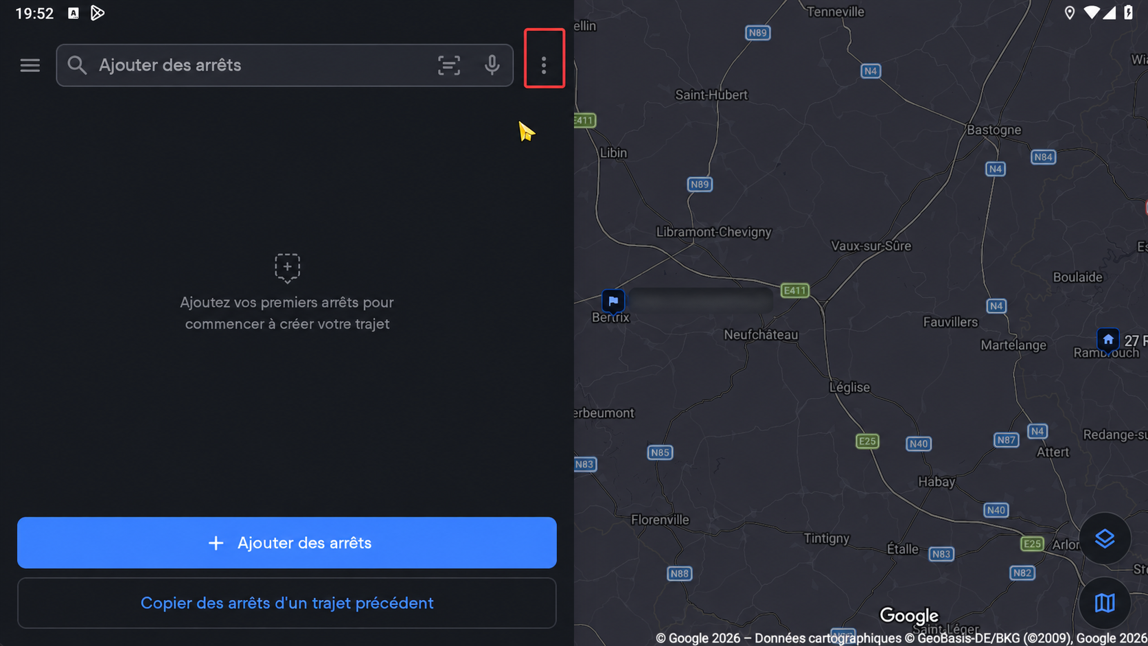Activate voice search microphone
Viewport: 1148px width, 646px height.
[x=492, y=65]
